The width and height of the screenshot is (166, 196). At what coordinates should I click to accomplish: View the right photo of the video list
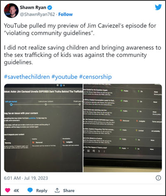122,128
